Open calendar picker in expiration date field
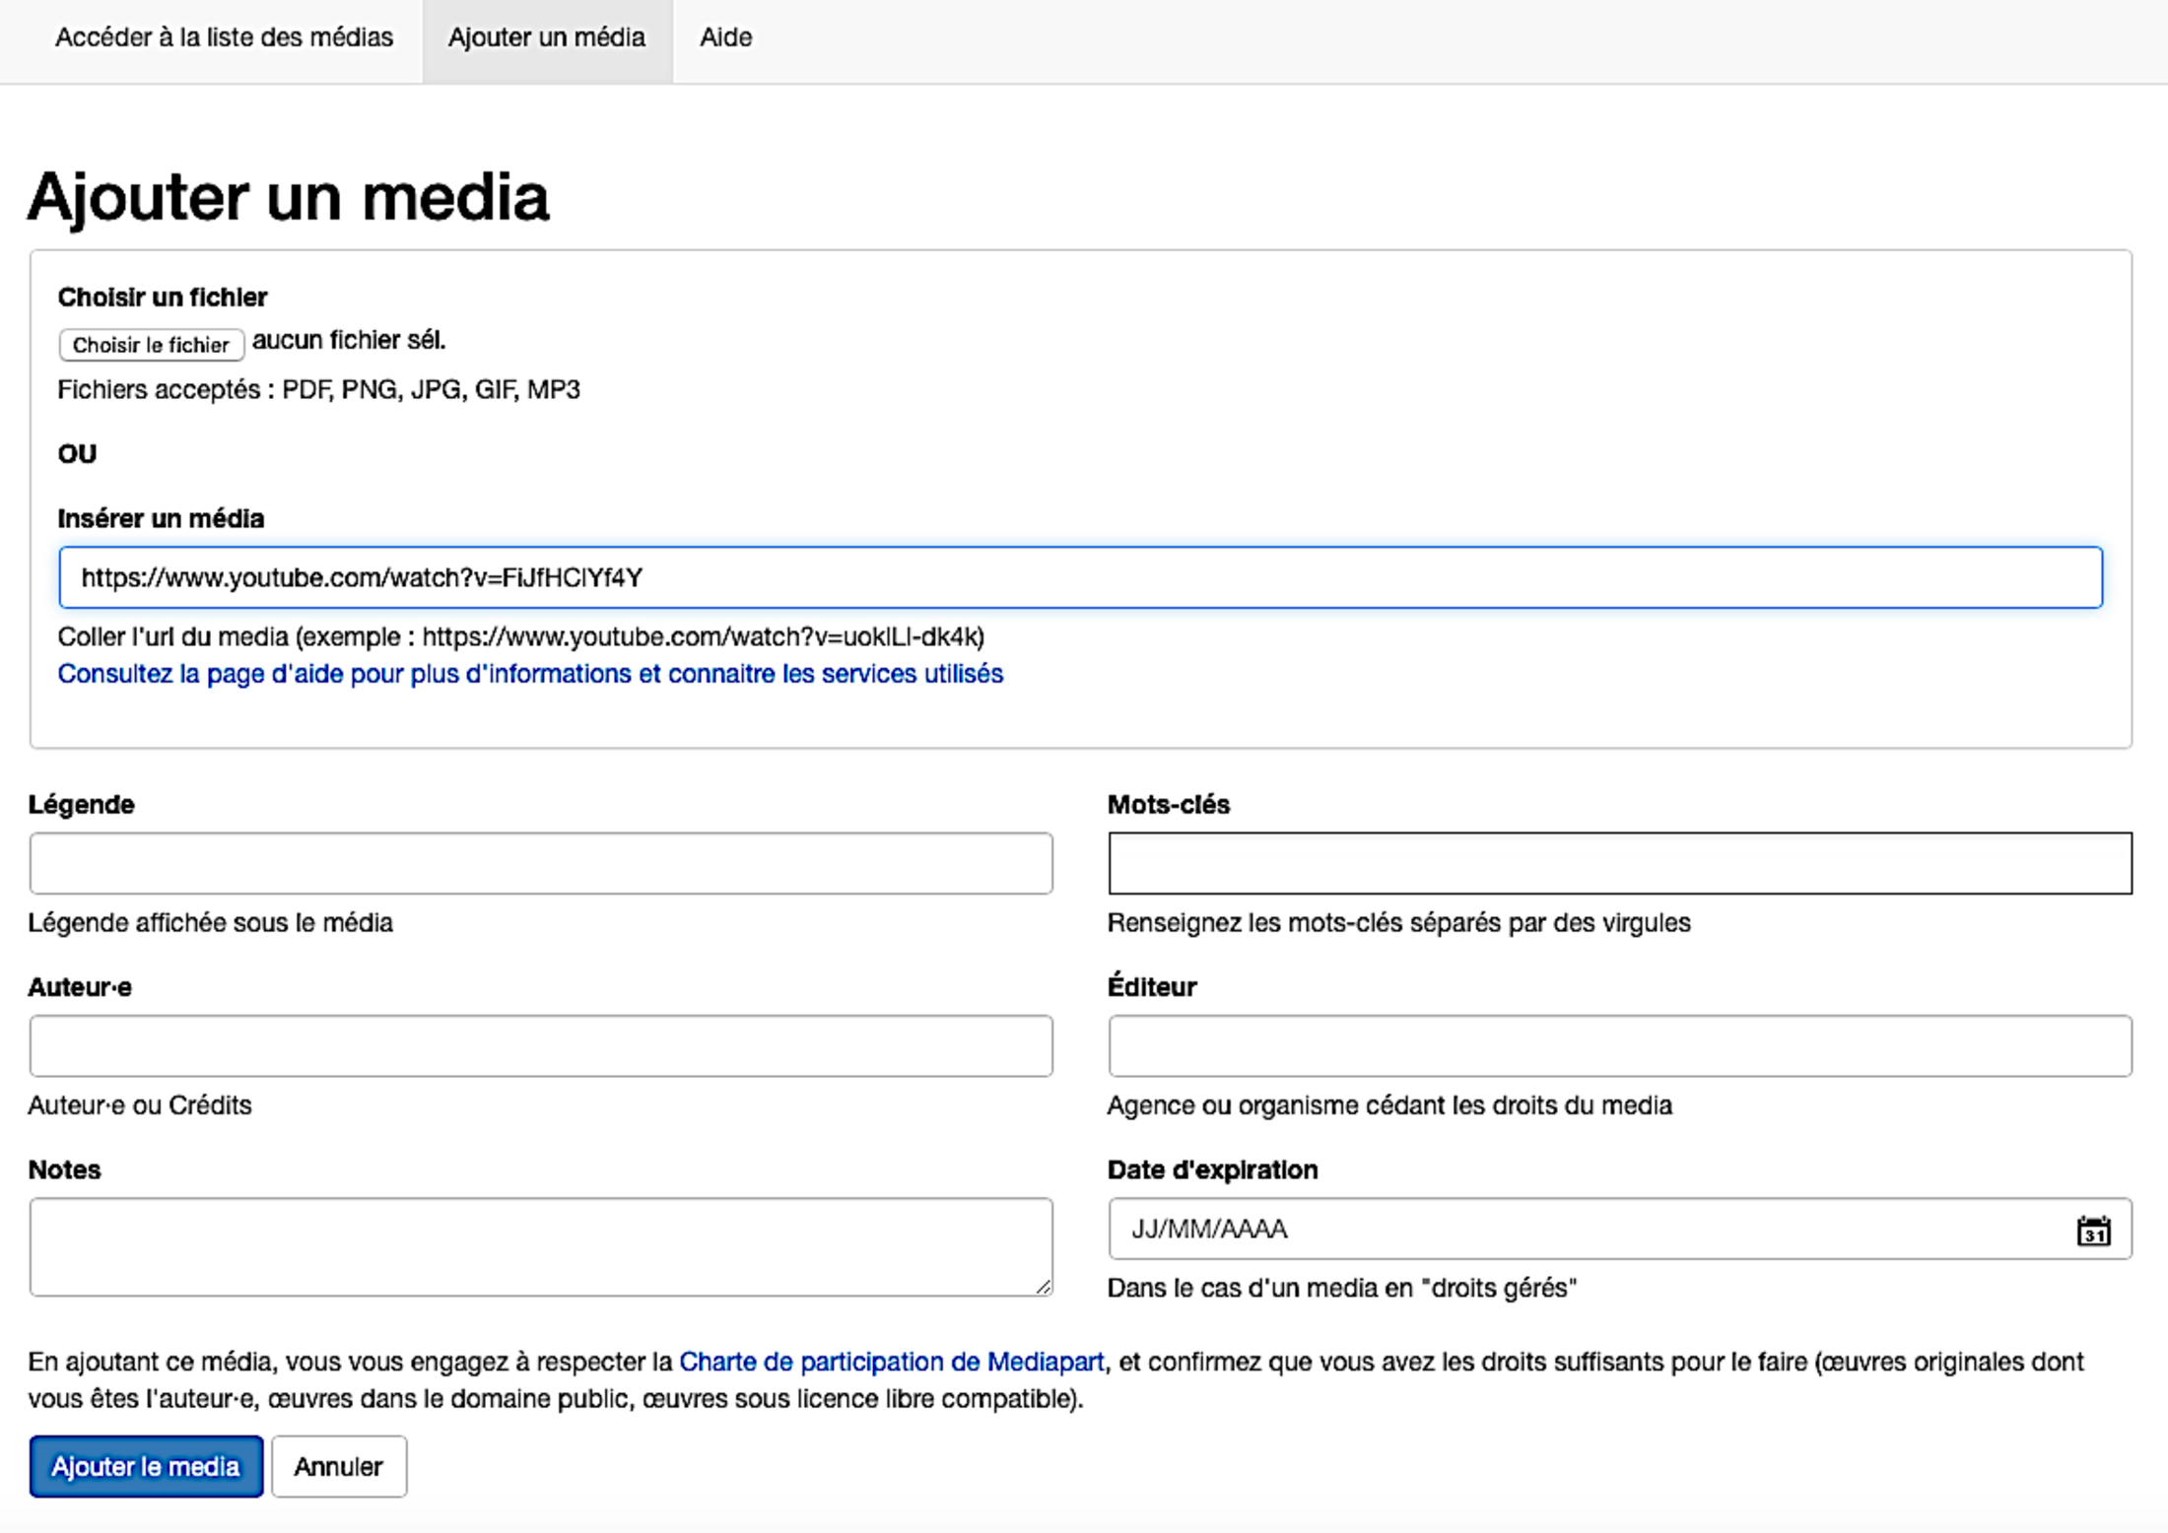The height and width of the screenshot is (1533, 2168). (2093, 1231)
